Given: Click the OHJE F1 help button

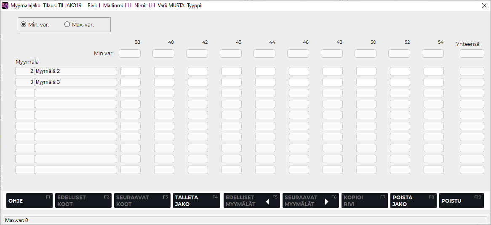Looking at the screenshot, I should (x=29, y=201).
